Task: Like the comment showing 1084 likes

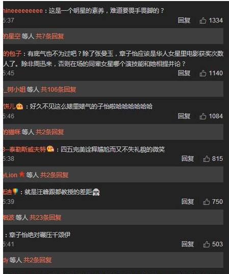Action: point(203,116)
